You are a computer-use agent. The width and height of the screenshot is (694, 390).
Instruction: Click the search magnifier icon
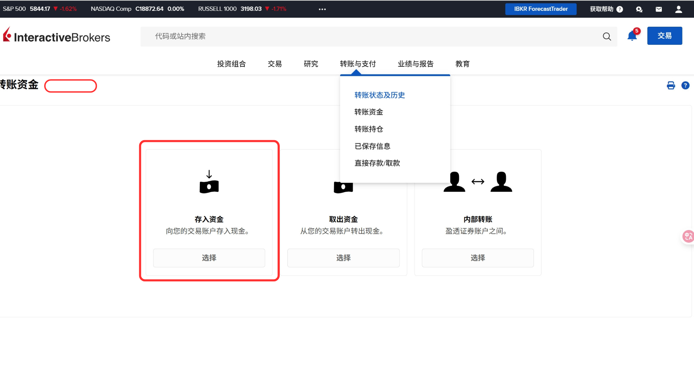tap(607, 36)
